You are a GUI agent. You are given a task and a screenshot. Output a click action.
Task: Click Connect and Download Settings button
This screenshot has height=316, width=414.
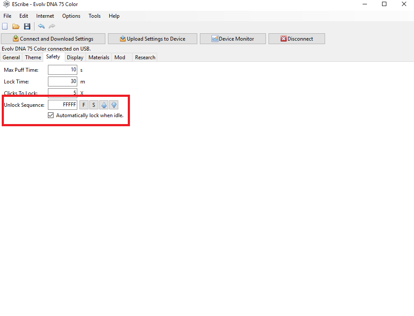tap(53, 39)
